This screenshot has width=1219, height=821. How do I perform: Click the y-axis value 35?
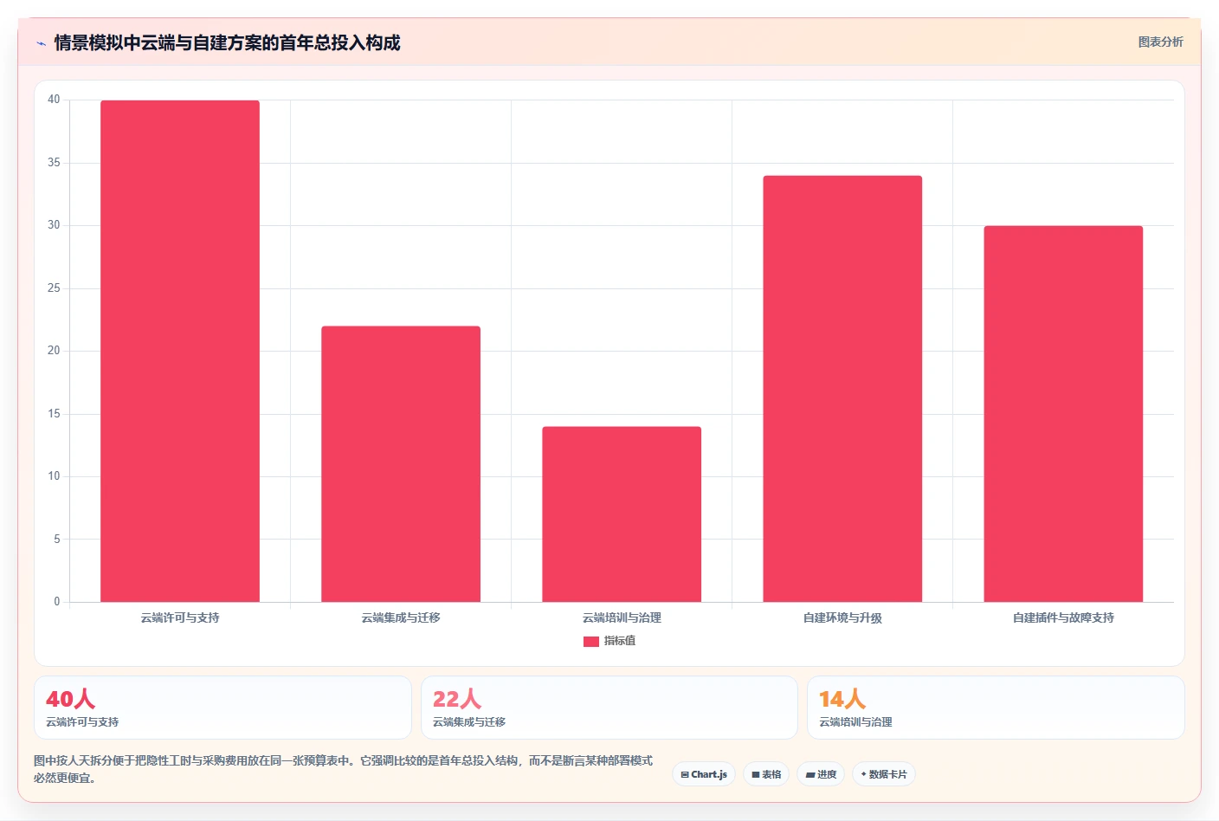pos(54,163)
